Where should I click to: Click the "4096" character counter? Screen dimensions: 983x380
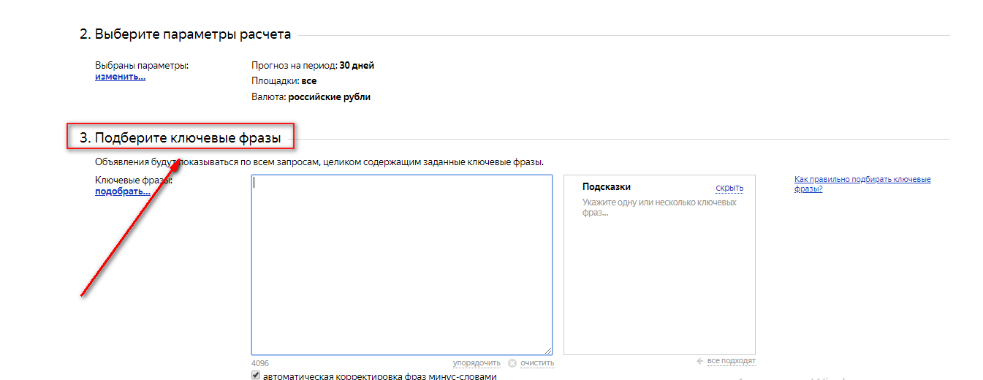click(x=259, y=363)
